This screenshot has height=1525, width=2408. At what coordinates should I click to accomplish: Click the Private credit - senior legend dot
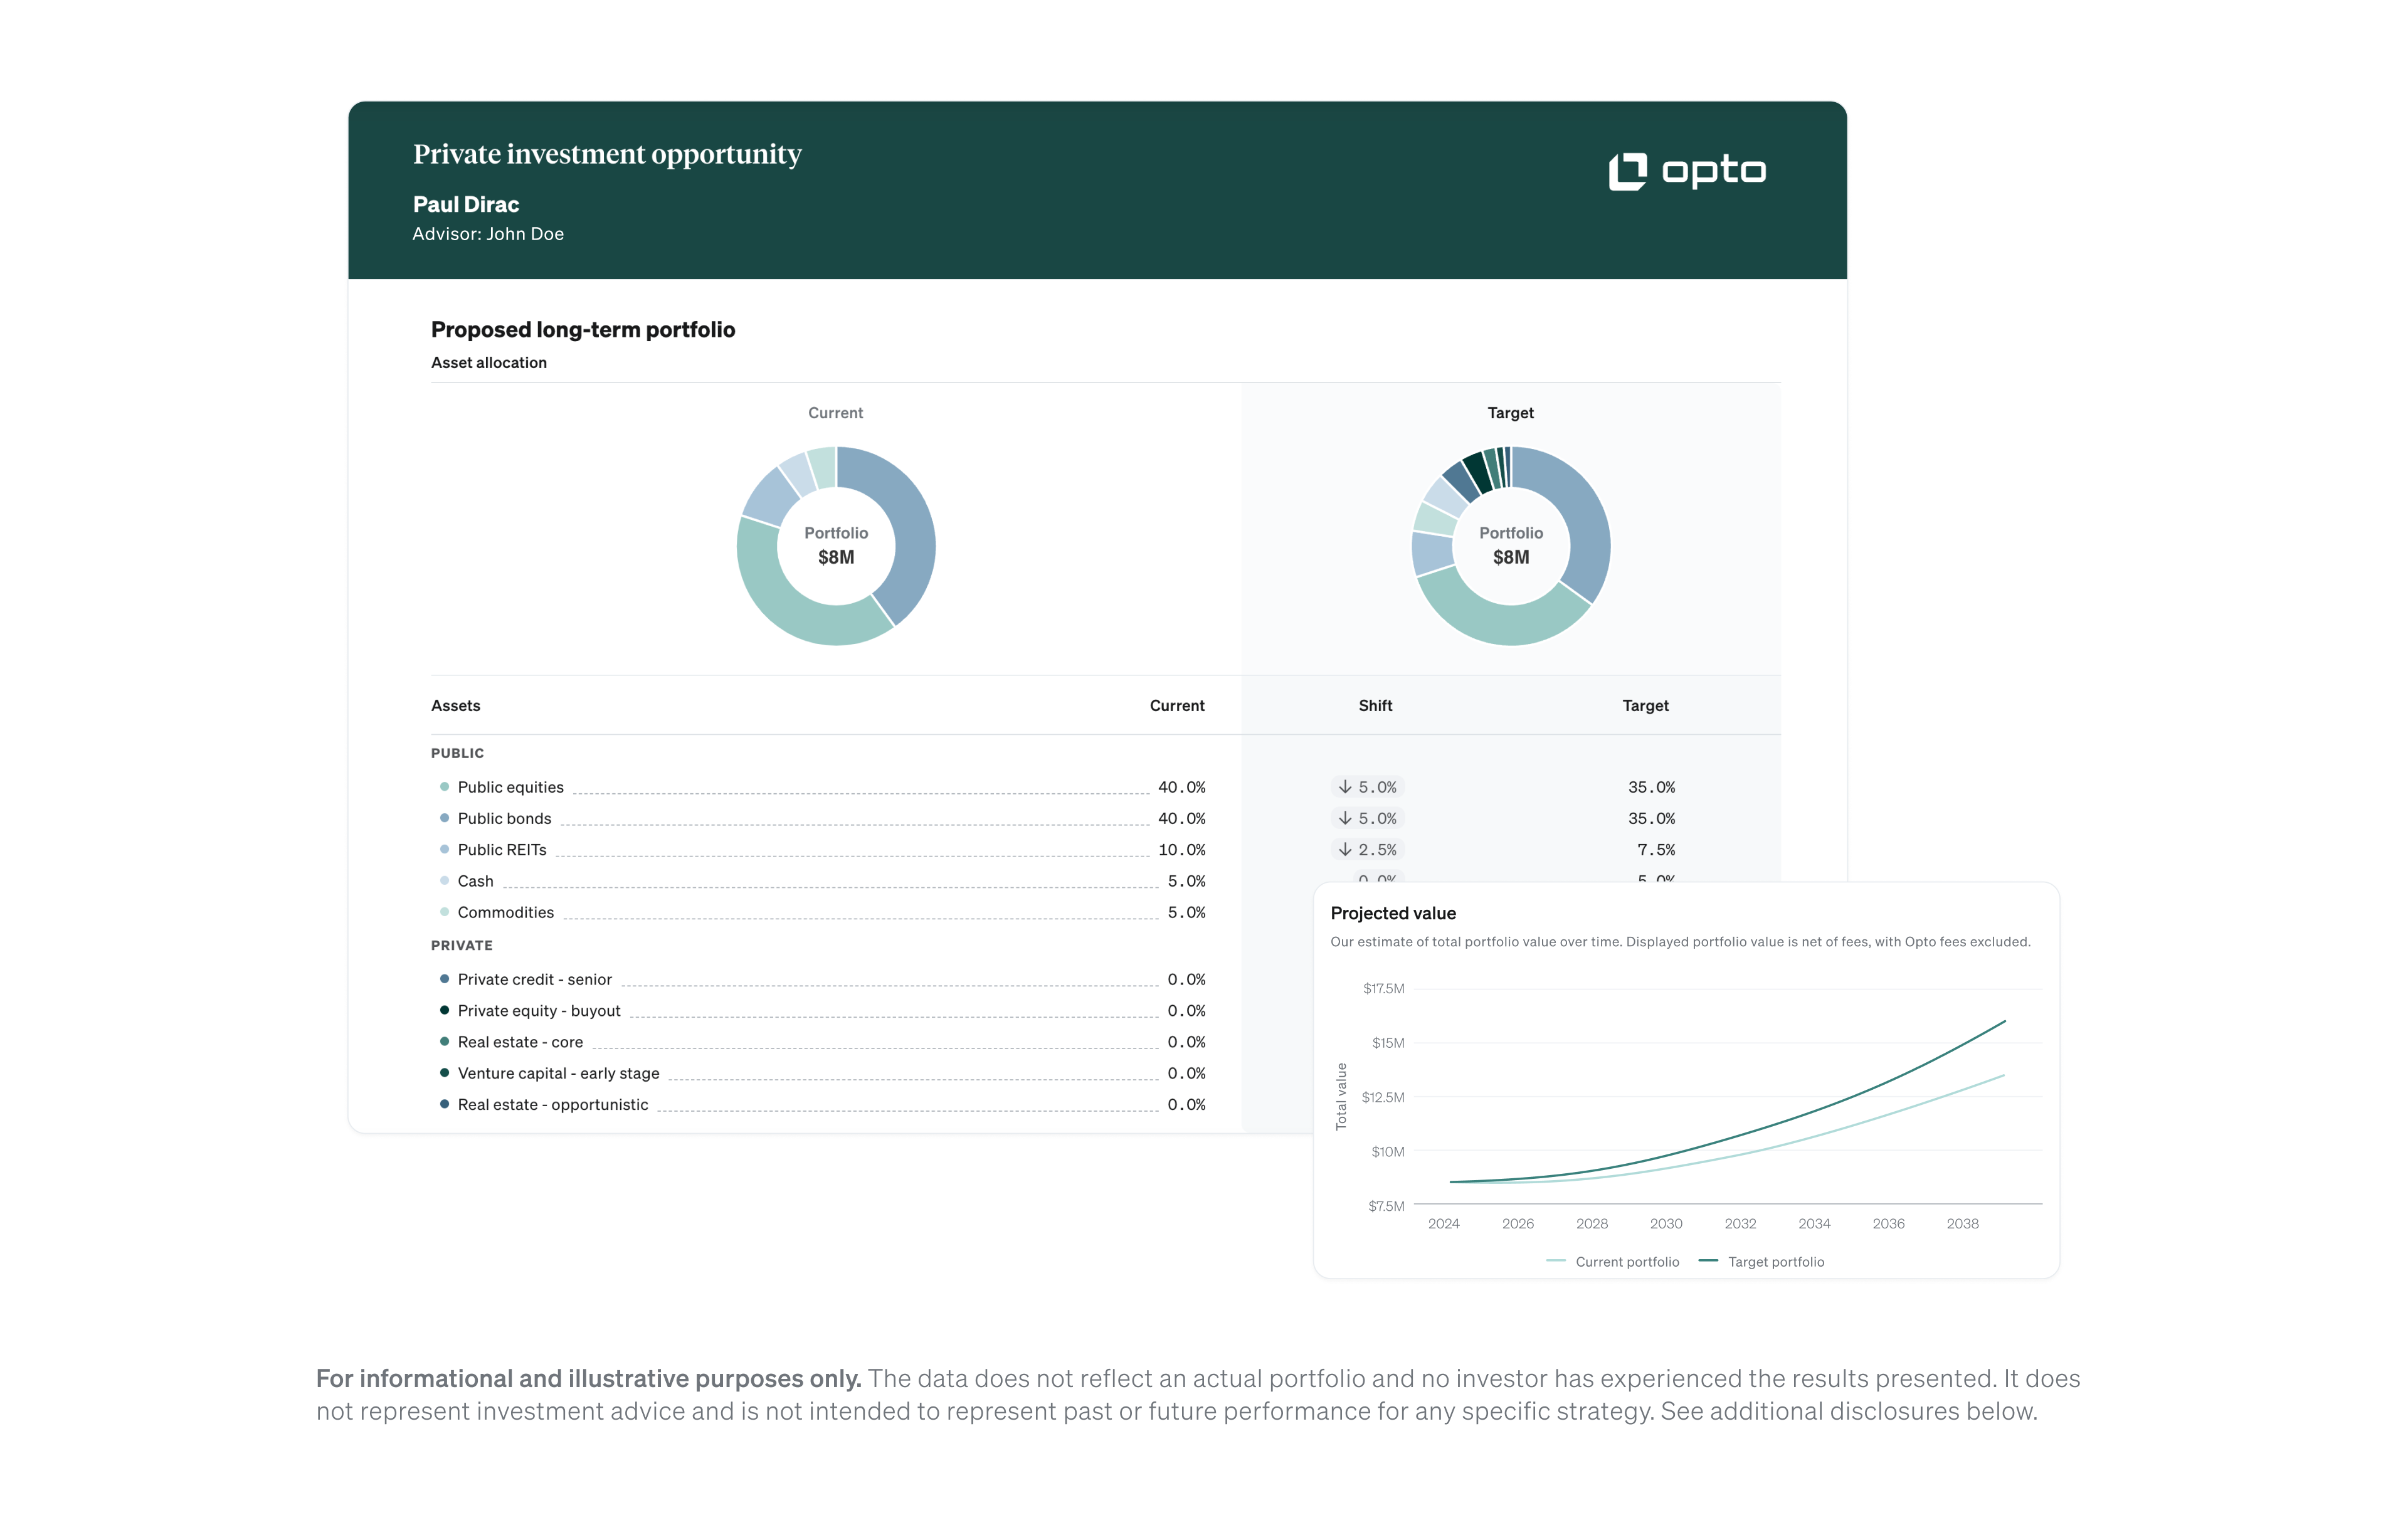tap(444, 979)
